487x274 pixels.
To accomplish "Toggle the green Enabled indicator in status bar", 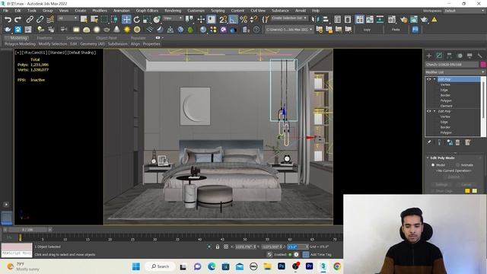I will tap(290, 254).
